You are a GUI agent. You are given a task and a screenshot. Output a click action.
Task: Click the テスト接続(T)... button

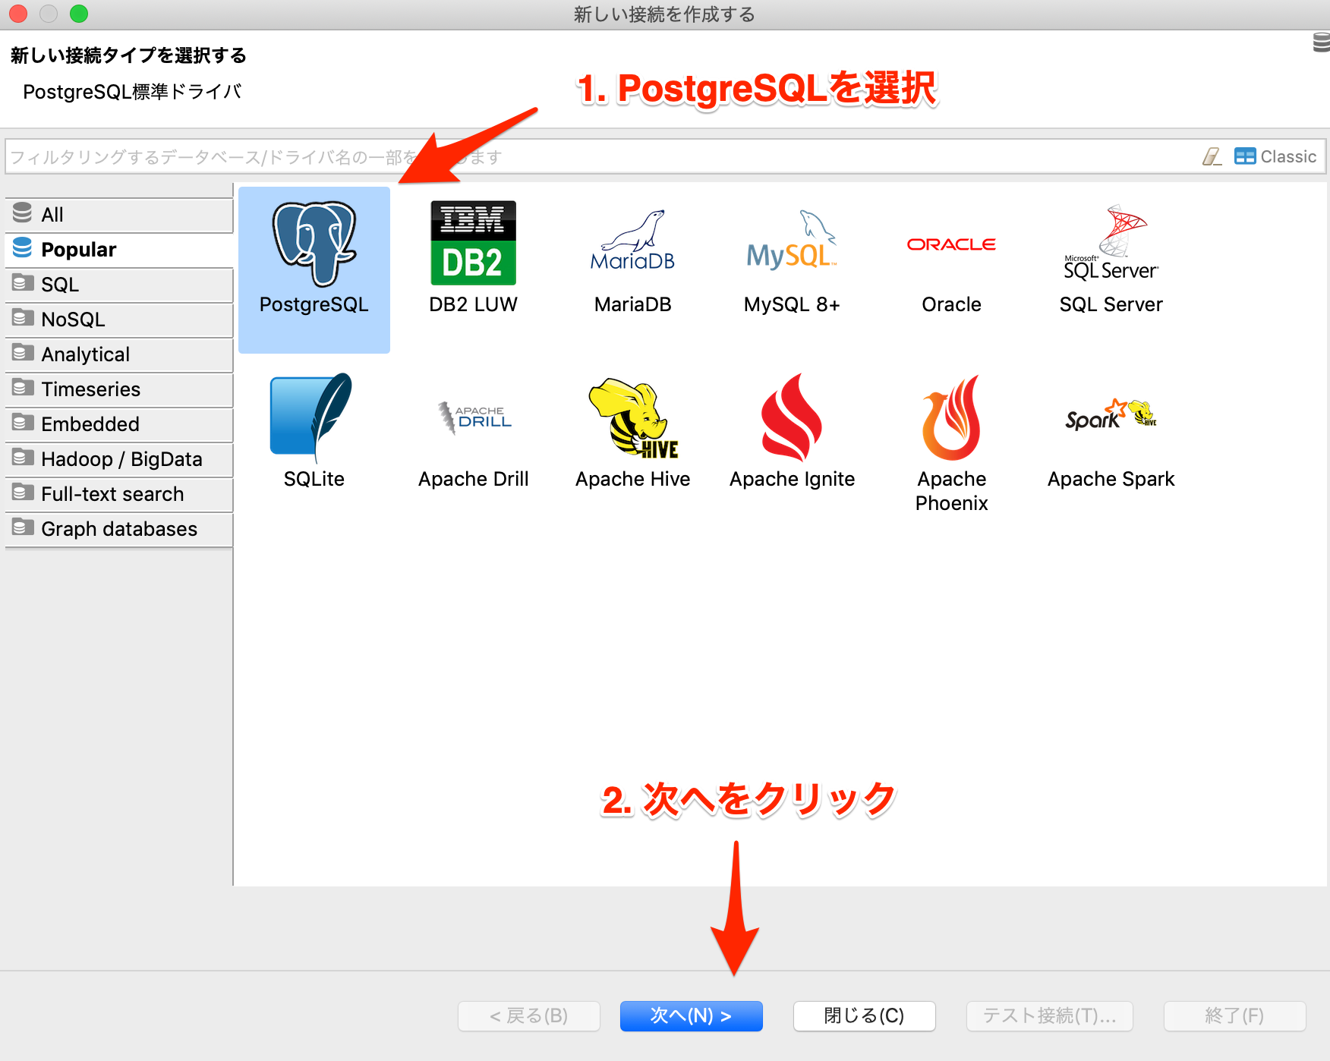tap(1049, 1015)
